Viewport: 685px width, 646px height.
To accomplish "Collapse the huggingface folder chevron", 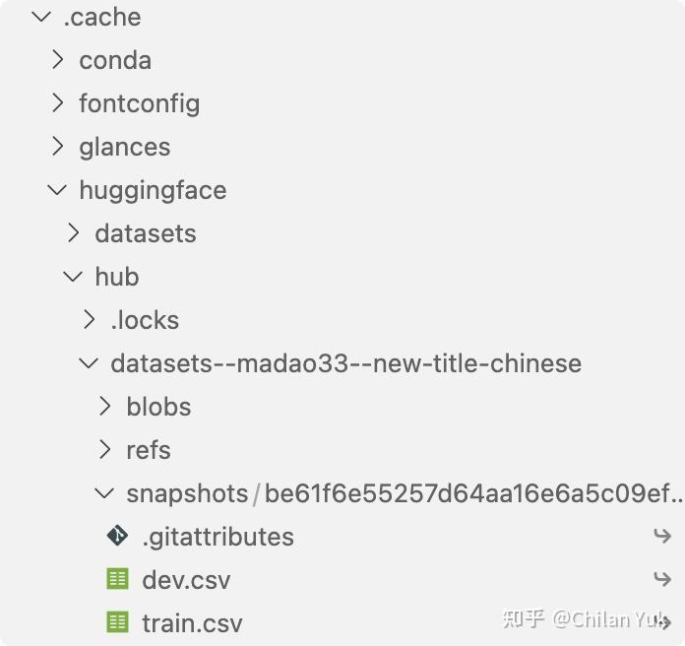I will click(x=56, y=190).
